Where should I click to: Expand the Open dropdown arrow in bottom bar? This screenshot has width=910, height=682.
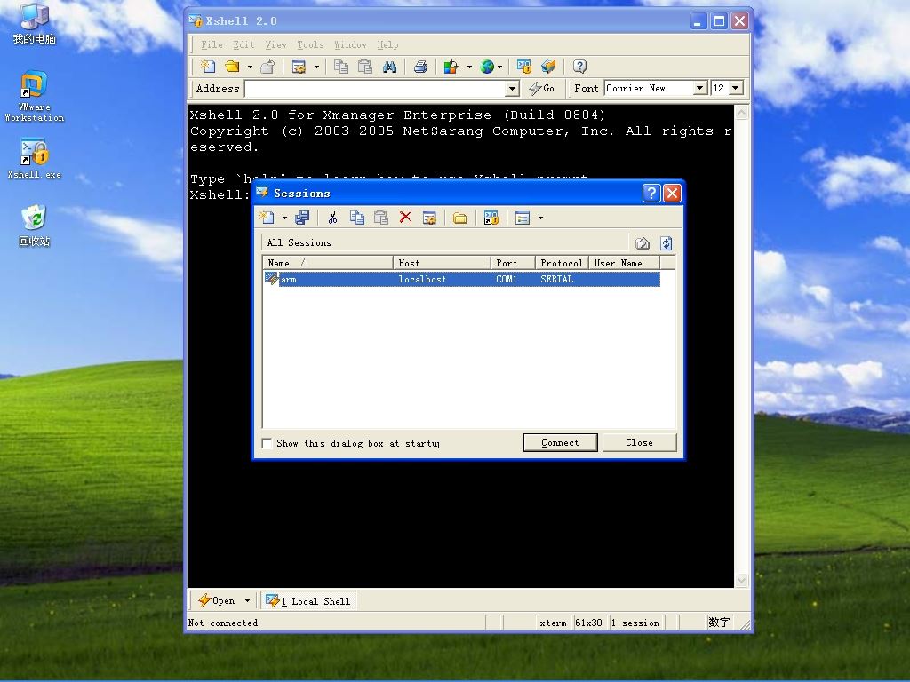pyautogui.click(x=247, y=601)
